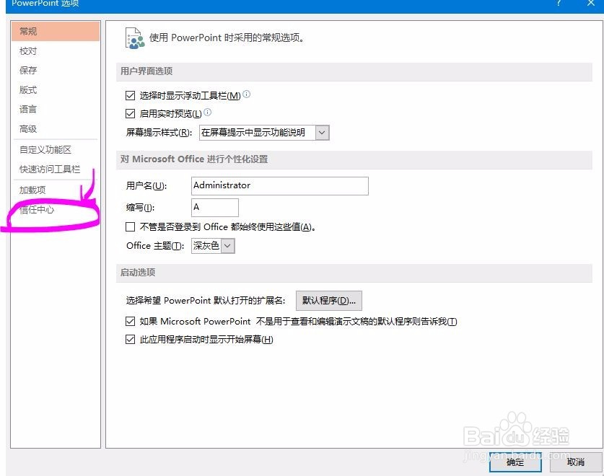
Task: Close the PowerPoint 选项 dialog
Action: coord(590,3)
